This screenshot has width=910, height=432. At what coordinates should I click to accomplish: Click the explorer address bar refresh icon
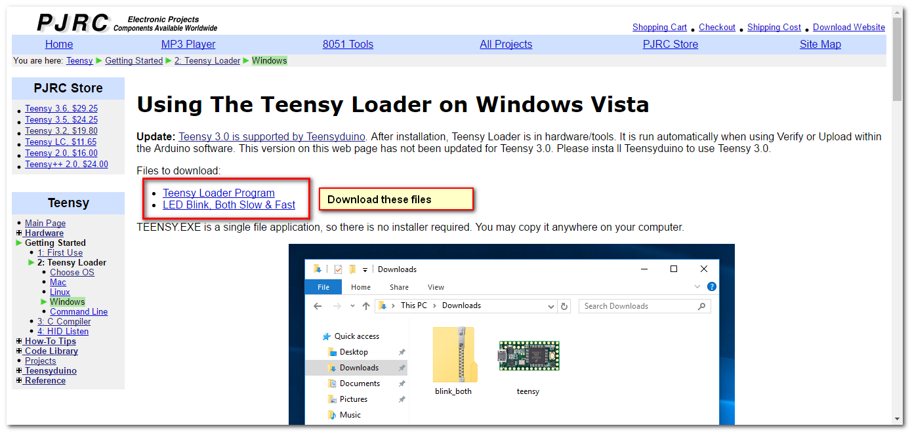[565, 306]
